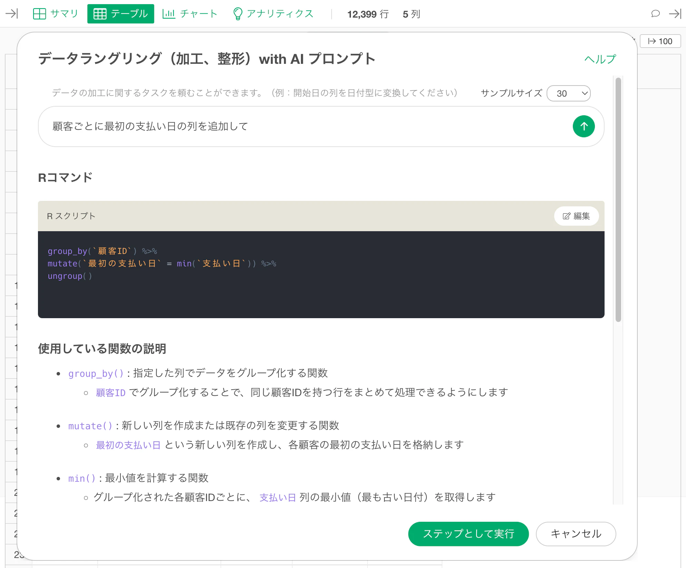Viewport: 686px width, 568px height.
Task: Click the R script code block
Action: pyautogui.click(x=321, y=274)
